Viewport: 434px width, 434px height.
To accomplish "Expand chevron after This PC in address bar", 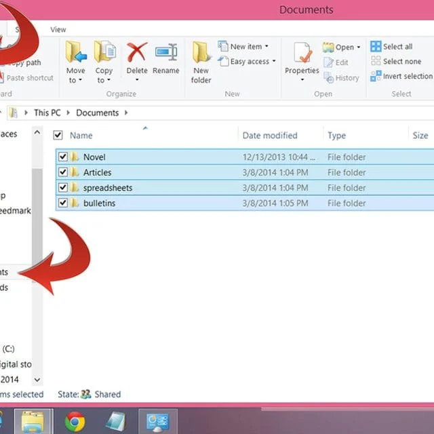I will point(68,113).
